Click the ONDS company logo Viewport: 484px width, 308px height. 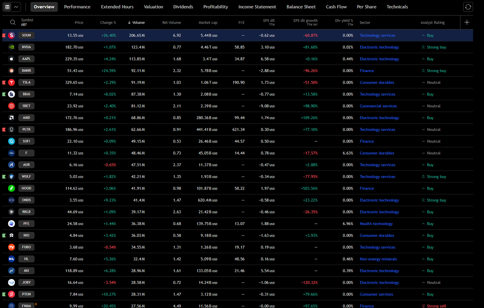pos(11,200)
